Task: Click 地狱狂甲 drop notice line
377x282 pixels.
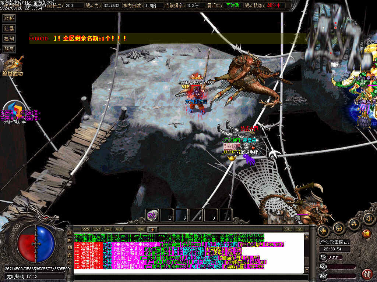Action: pyautogui.click(x=158, y=249)
